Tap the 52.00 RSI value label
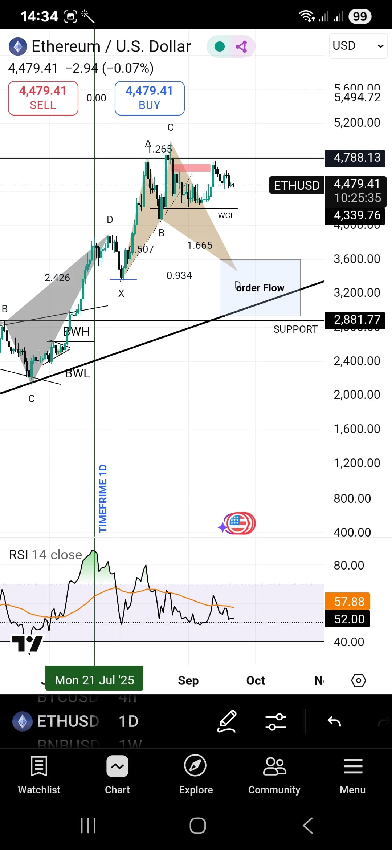This screenshot has height=850, width=392. (x=347, y=619)
